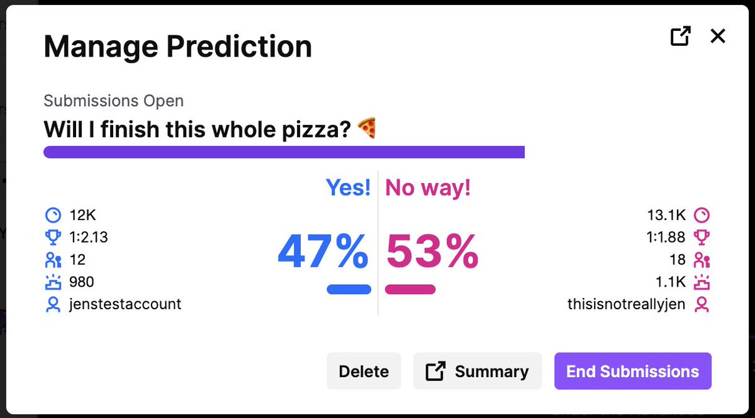Image resolution: width=755 pixels, height=418 pixels.
Task: Click the pop-out window icon
Action: 680,36
